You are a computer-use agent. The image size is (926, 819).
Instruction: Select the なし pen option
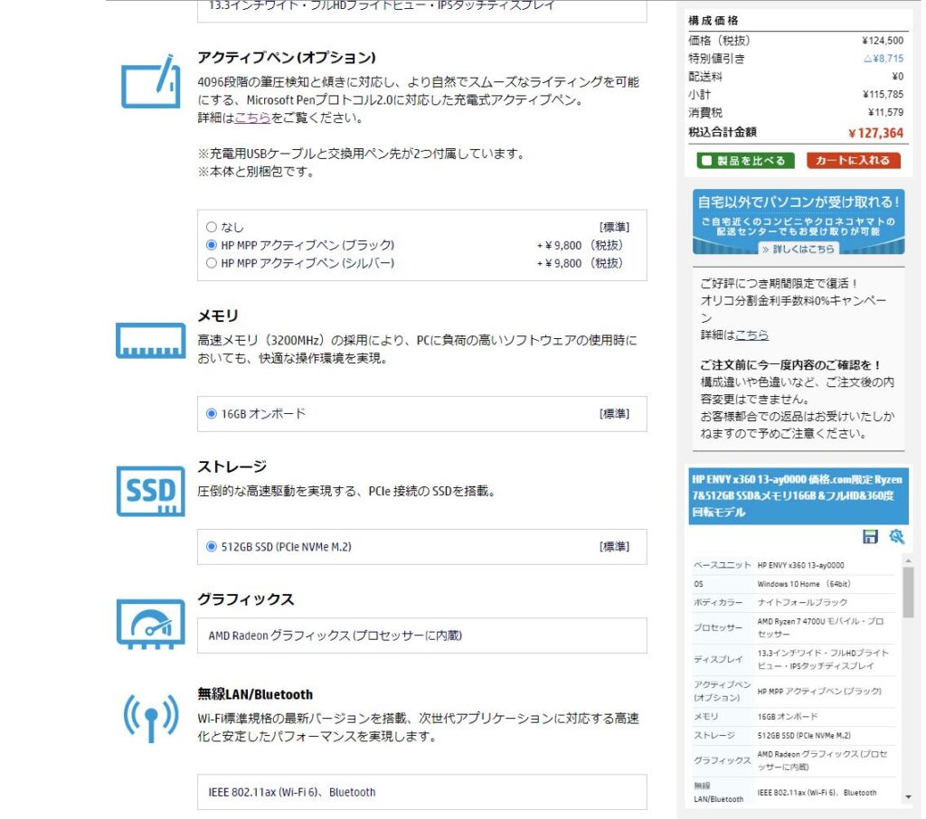click(212, 227)
